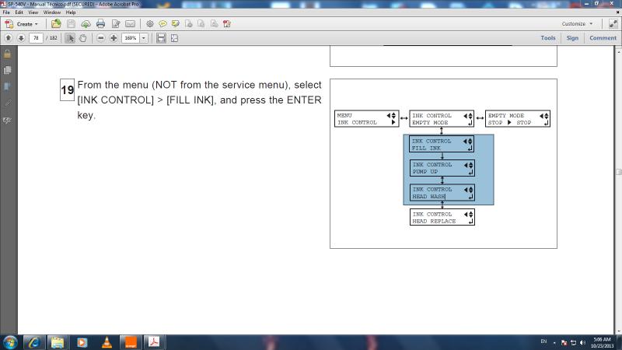Open the Sign pane
This screenshot has width=622, height=350.
coord(572,38)
